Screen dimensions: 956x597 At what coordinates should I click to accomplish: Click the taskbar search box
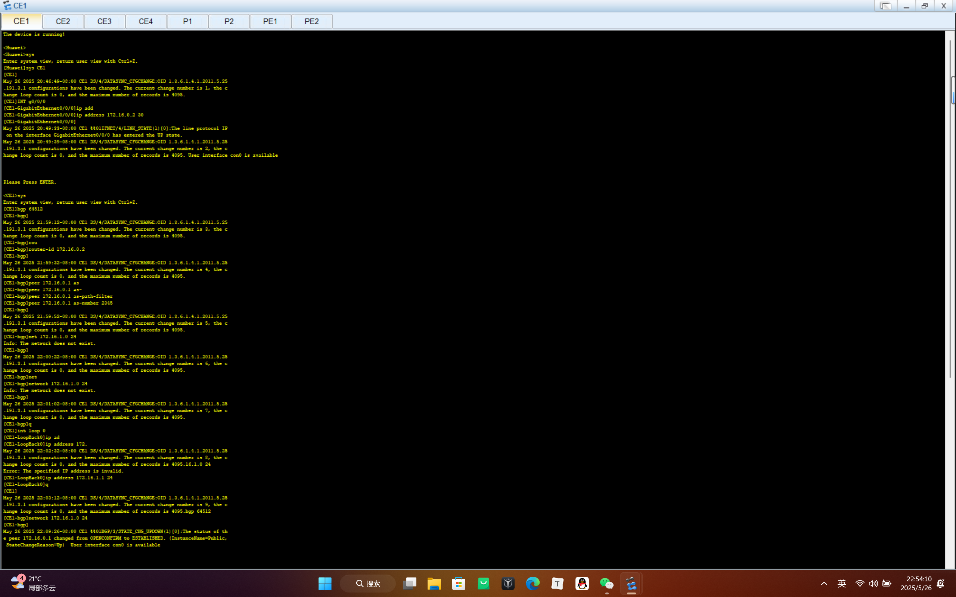(368, 584)
